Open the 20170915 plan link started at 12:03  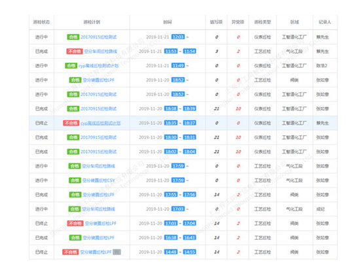coord(99,37)
